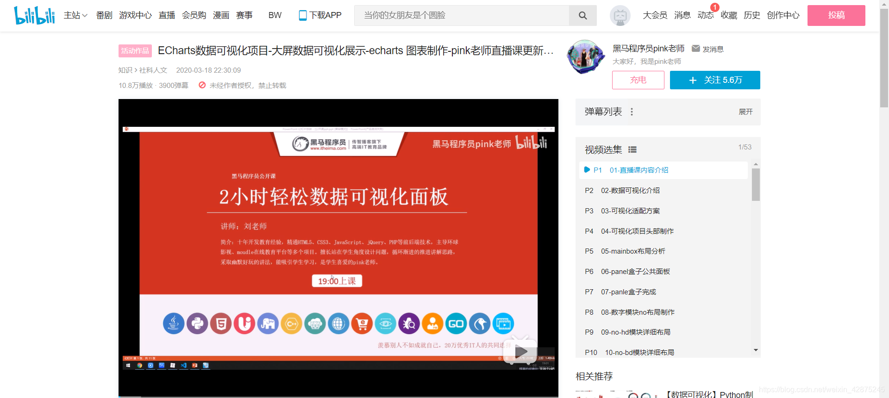Open the user avatar profile
This screenshot has height=398, width=889.
[x=620, y=15]
